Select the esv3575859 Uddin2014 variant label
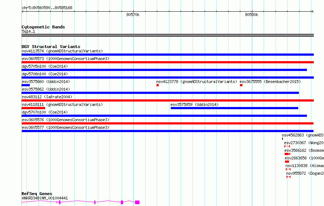This screenshot has width=324, height=206. coord(194,104)
